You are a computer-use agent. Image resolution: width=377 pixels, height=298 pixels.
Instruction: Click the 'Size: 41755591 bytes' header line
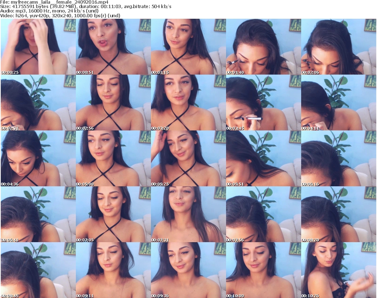(85, 7)
